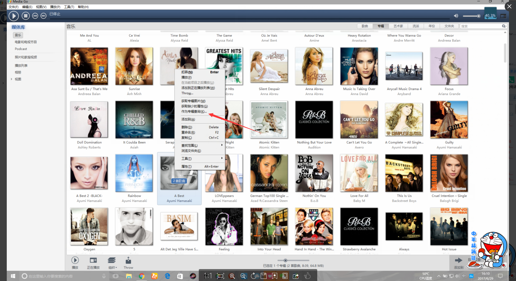Skip to the previous track
The height and width of the screenshot is (281, 516).
click(x=35, y=16)
